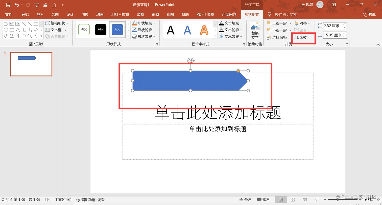This screenshot has width=382, height=205.
Task: Start Slide Show view from status bar
Action: pyautogui.click(x=317, y=200)
